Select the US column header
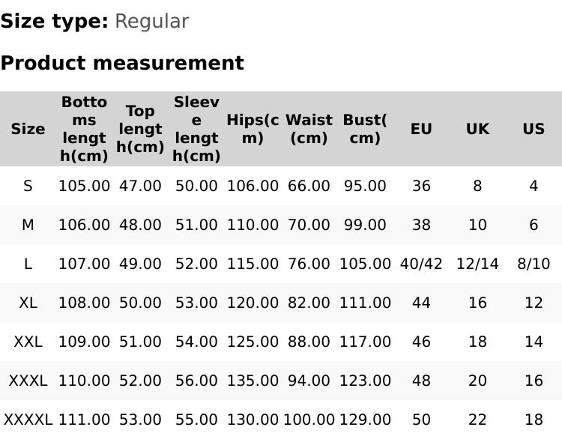This screenshot has height=439, width=562. 534,129
